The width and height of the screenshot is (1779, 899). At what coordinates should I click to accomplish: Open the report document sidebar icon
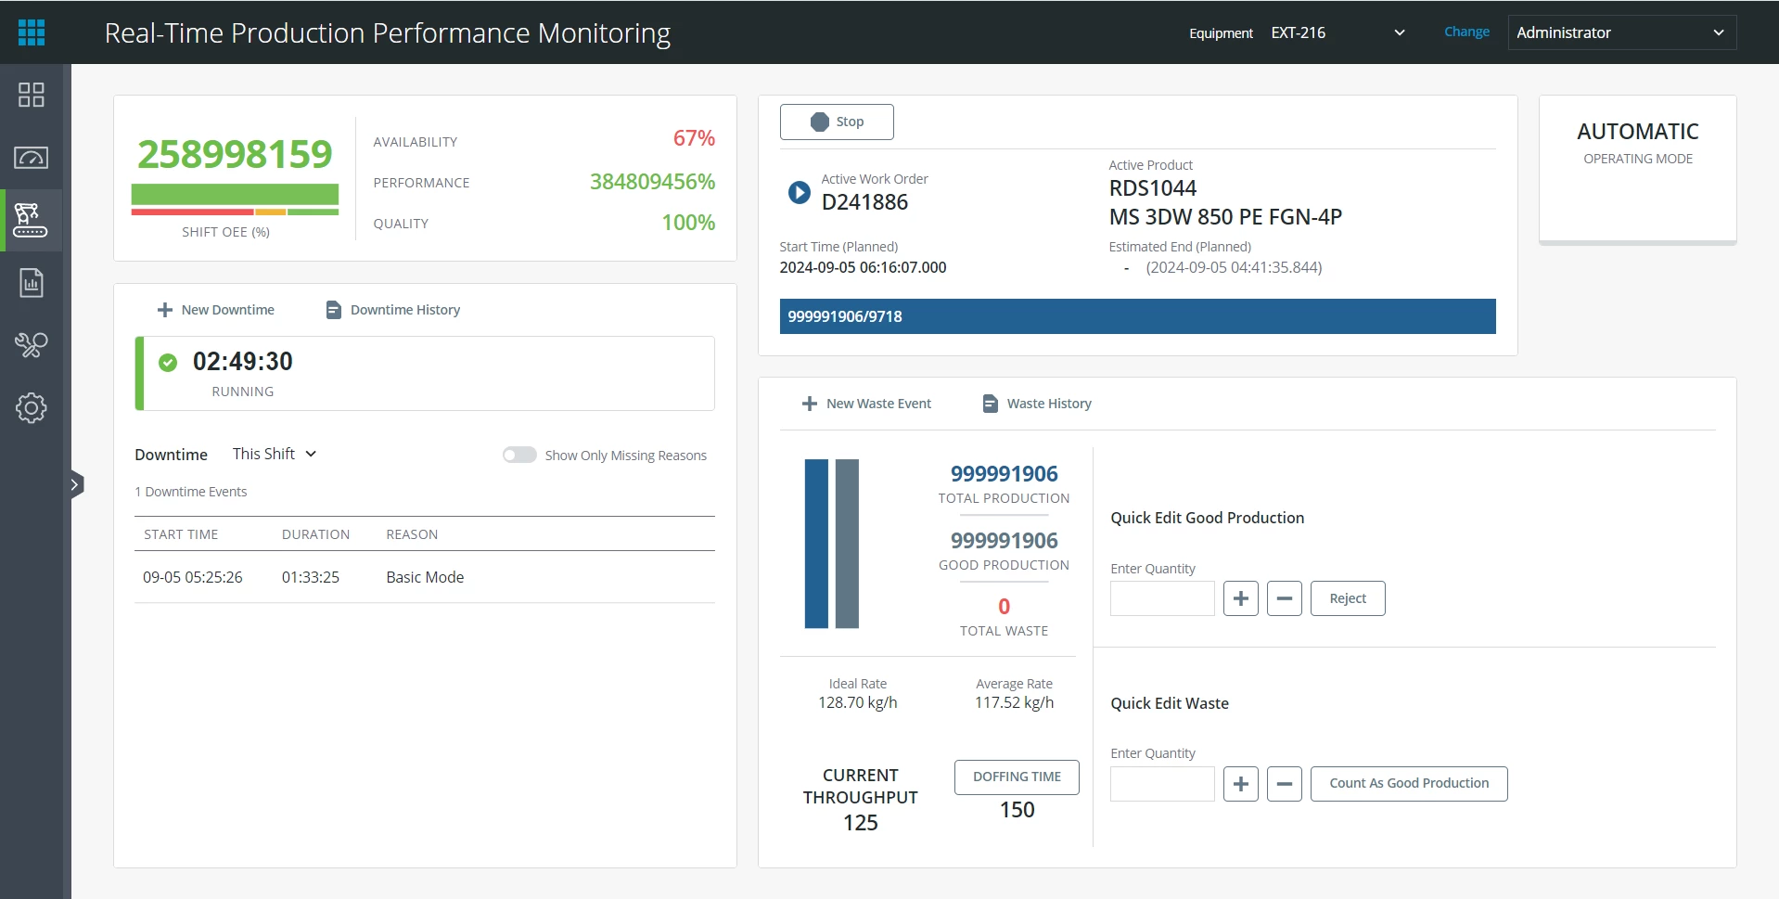[x=32, y=283]
